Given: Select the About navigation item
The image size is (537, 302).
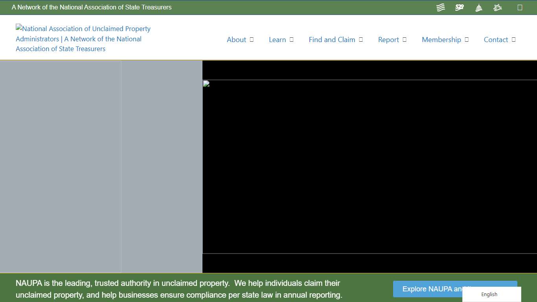Looking at the screenshot, I should pos(236,39).
